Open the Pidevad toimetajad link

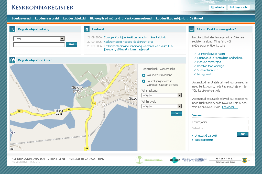[x=209, y=62]
